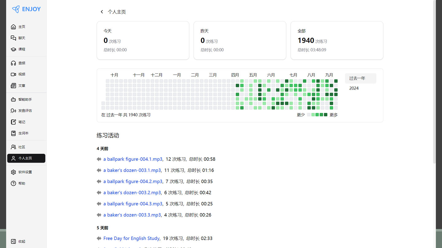Click a baker's dozen-003.2.mp3 link

point(132,193)
